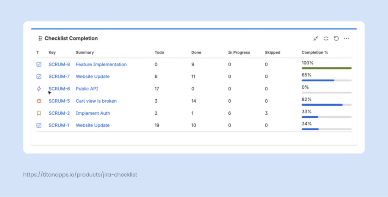Screen dimensions: 388x197
Task: Click the green 100% progress bar for SCRUM-8
Action: pos(327,68)
